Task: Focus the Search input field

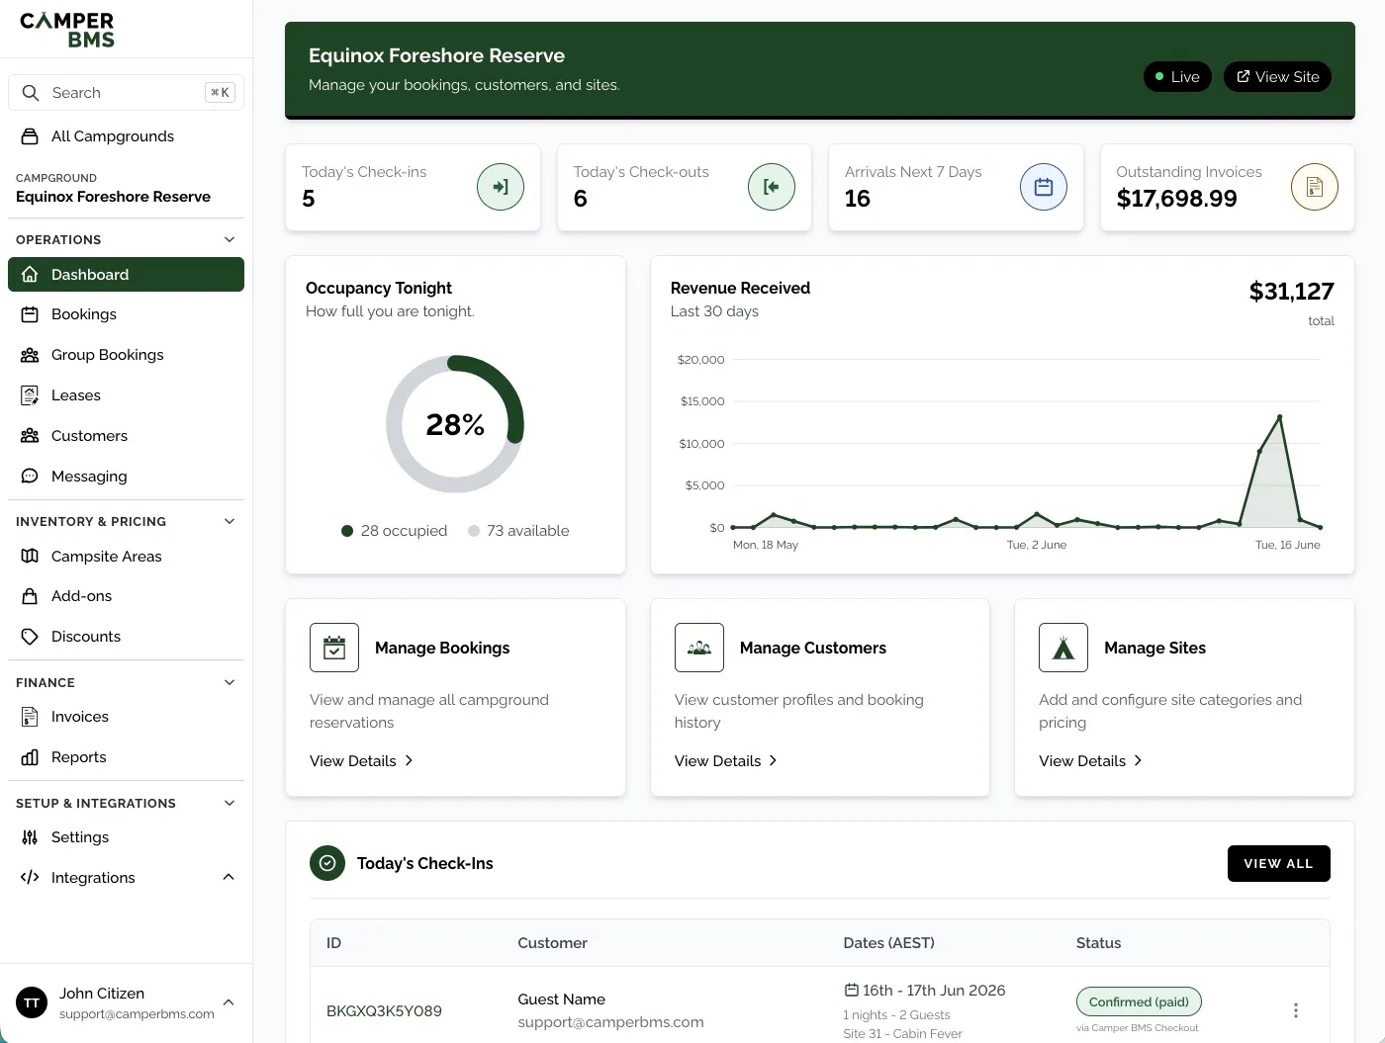Action: coord(126,93)
